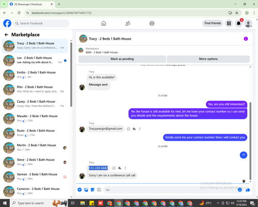Image resolution: width=258 pixels, height=207 pixels.
Task: Reply to the Tracyyeargin@gmail.com message
Action: pyautogui.click(x=134, y=129)
